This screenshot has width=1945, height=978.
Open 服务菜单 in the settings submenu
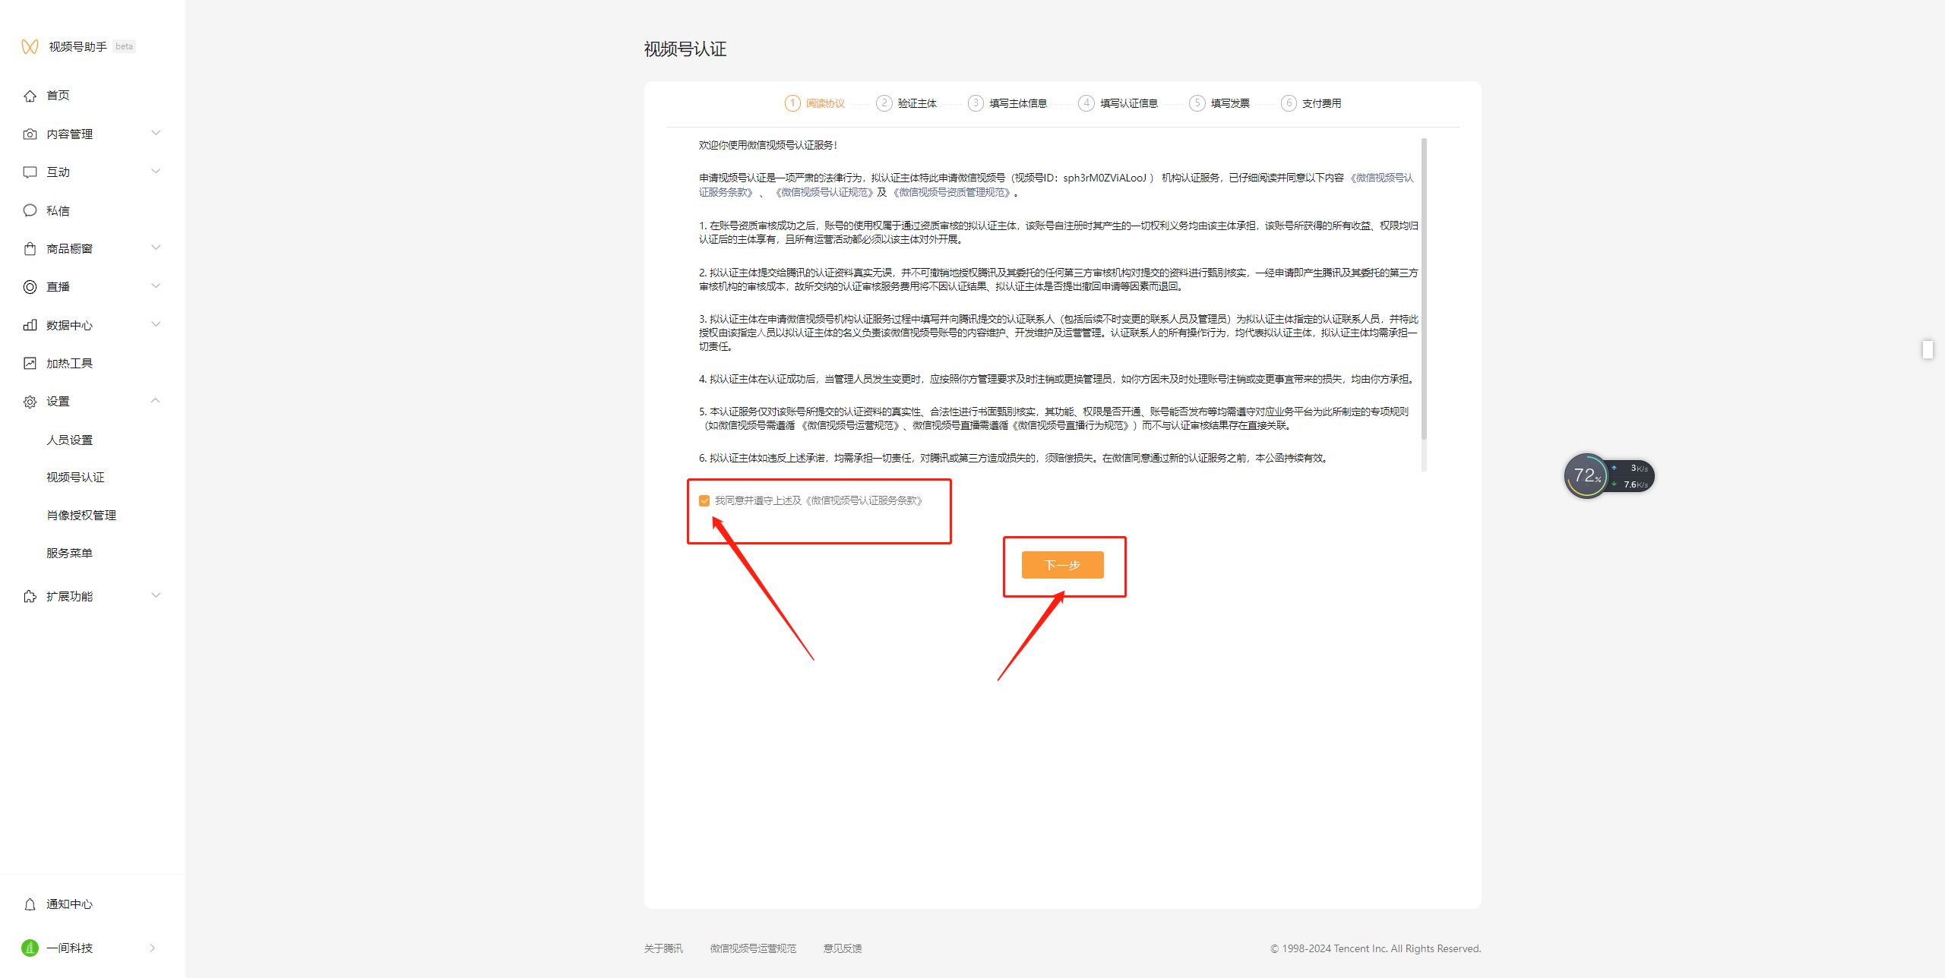coord(70,554)
